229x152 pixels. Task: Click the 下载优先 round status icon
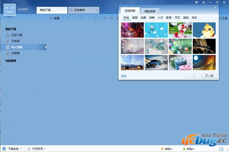(x=4, y=149)
